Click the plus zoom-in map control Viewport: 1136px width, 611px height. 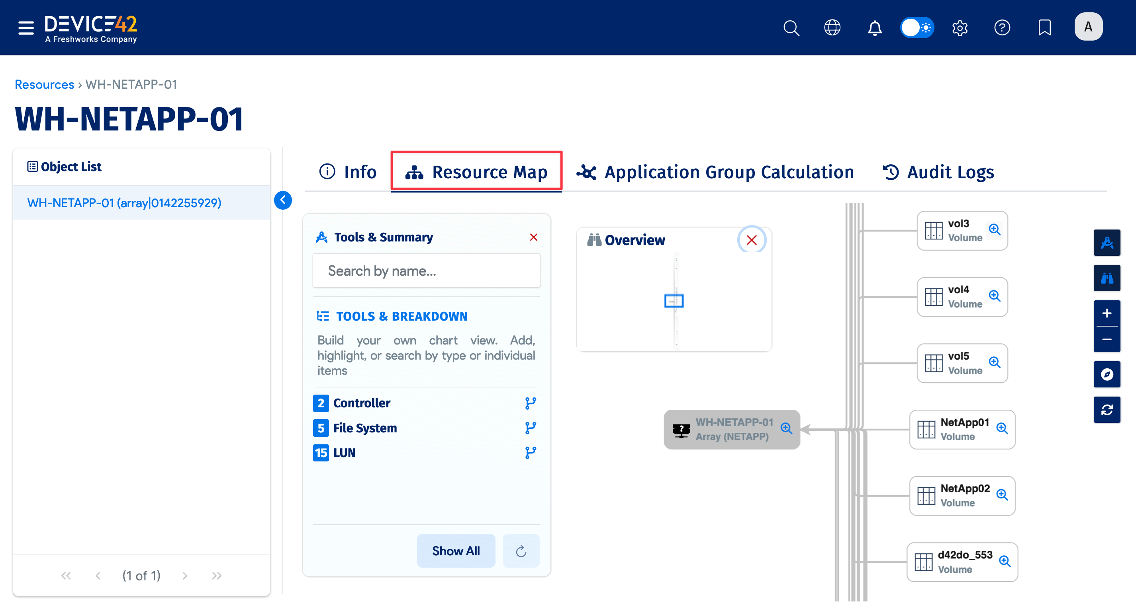pyautogui.click(x=1107, y=313)
